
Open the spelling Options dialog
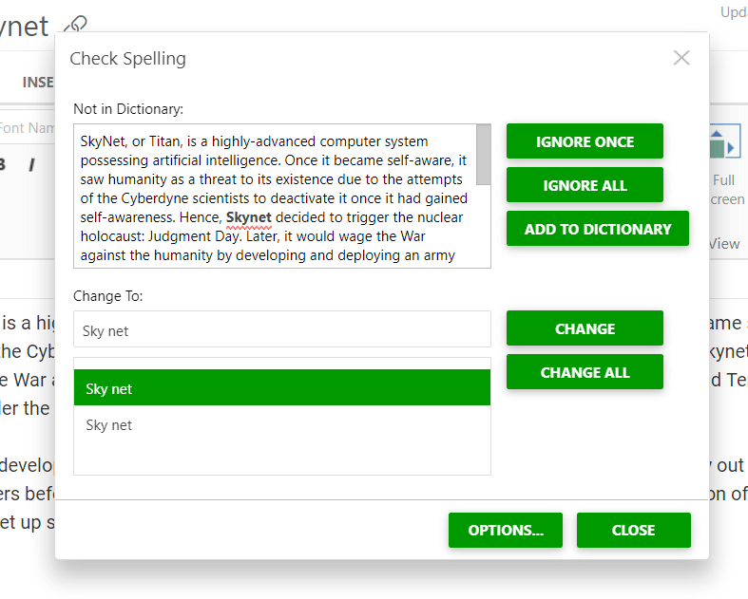pos(506,530)
